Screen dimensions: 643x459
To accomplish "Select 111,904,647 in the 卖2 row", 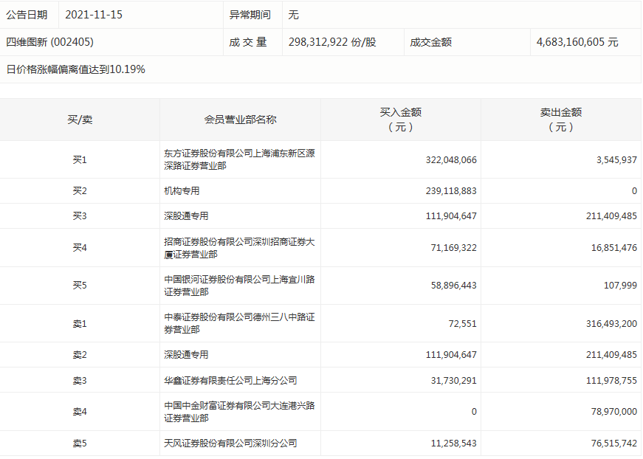I will point(451,355).
